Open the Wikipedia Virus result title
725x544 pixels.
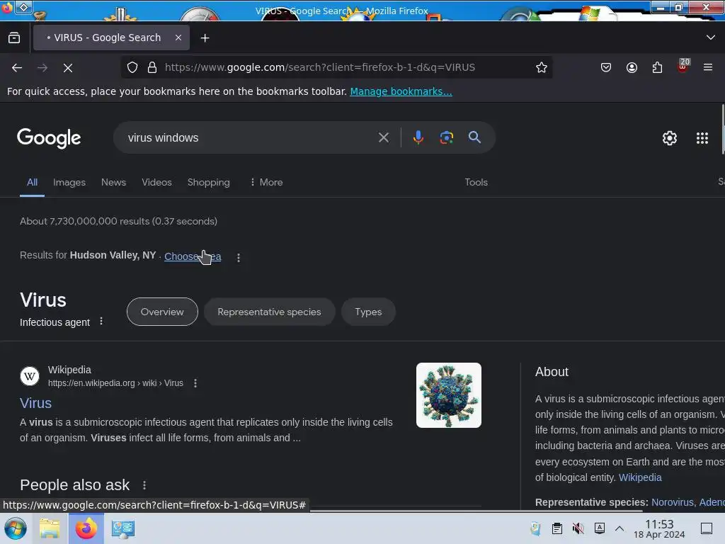(x=35, y=403)
